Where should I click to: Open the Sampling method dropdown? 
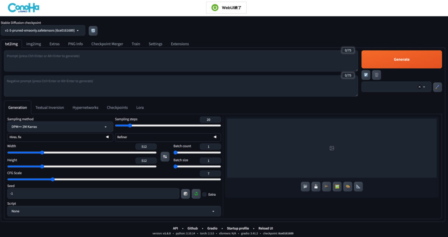point(60,127)
